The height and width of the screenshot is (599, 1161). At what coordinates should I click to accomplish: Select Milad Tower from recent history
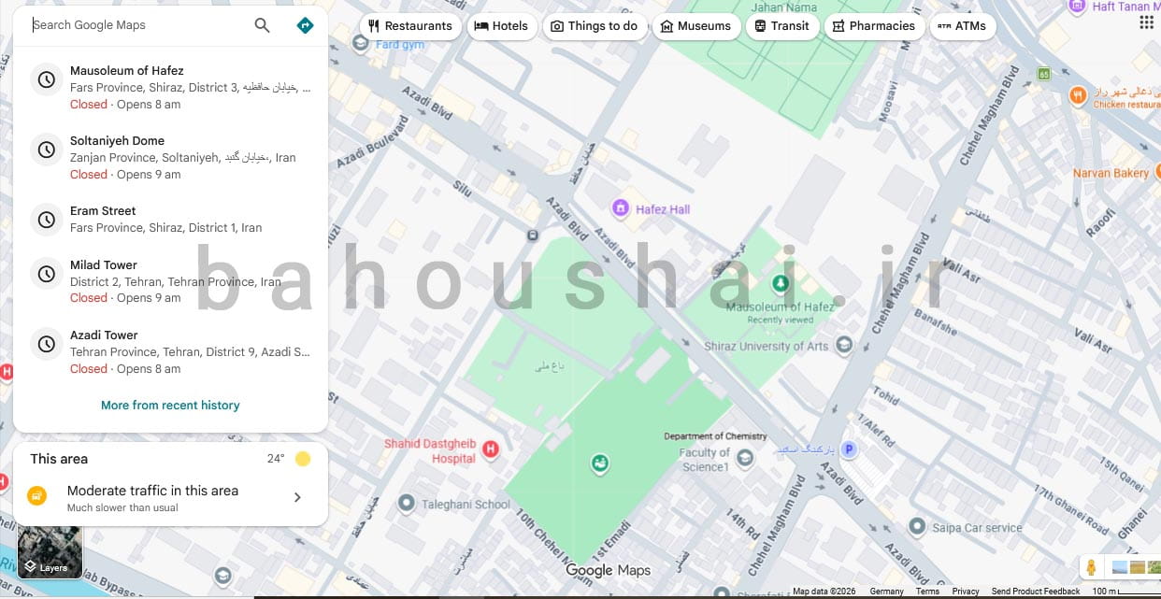click(x=170, y=281)
